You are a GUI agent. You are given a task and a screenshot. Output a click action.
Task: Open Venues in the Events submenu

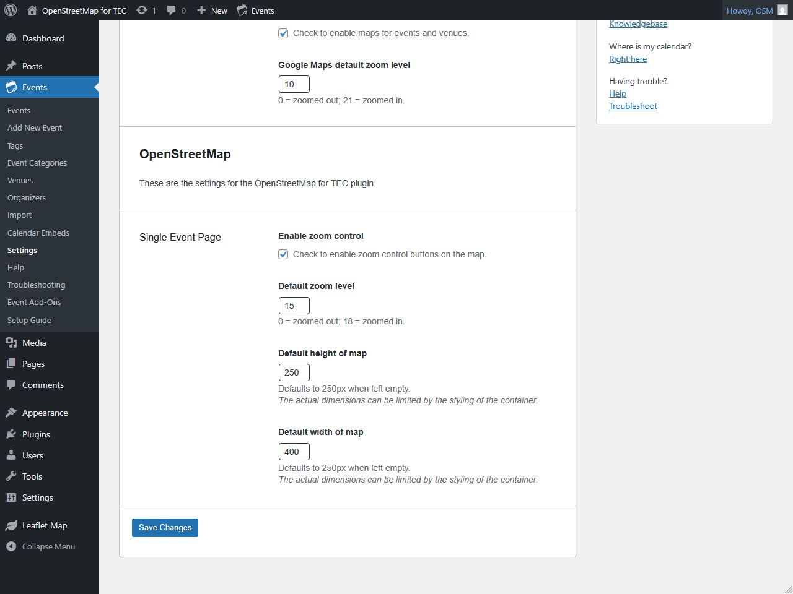point(20,181)
